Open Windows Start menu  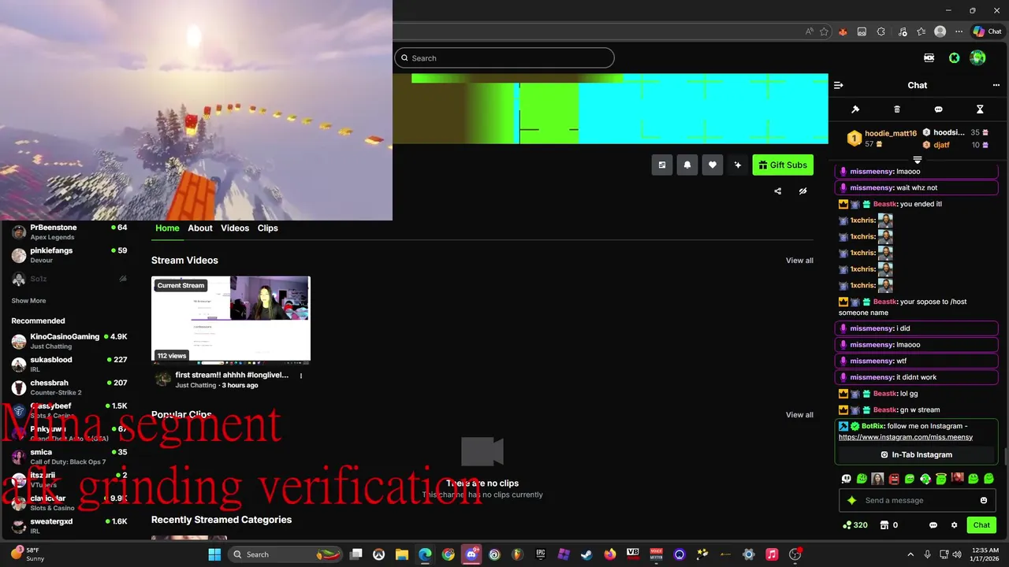pyautogui.click(x=214, y=554)
